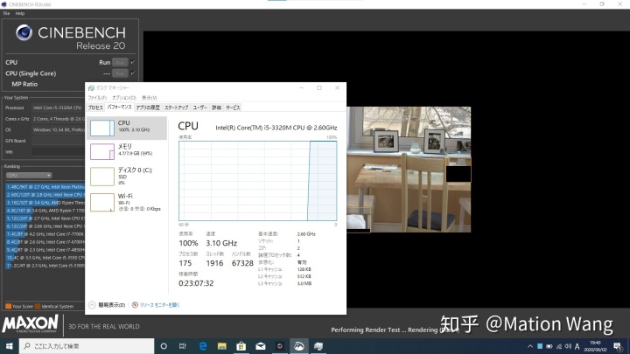Switch to the ユーザー tab
This screenshot has width=630, height=354.
pyautogui.click(x=199, y=108)
